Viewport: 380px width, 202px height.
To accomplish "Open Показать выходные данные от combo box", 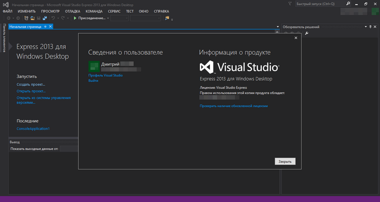I will tap(69, 149).
